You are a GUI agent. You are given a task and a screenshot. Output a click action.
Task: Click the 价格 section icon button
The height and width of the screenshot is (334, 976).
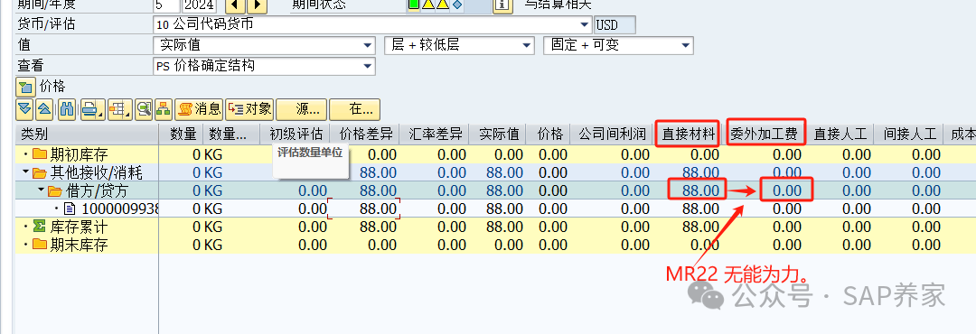coord(25,87)
